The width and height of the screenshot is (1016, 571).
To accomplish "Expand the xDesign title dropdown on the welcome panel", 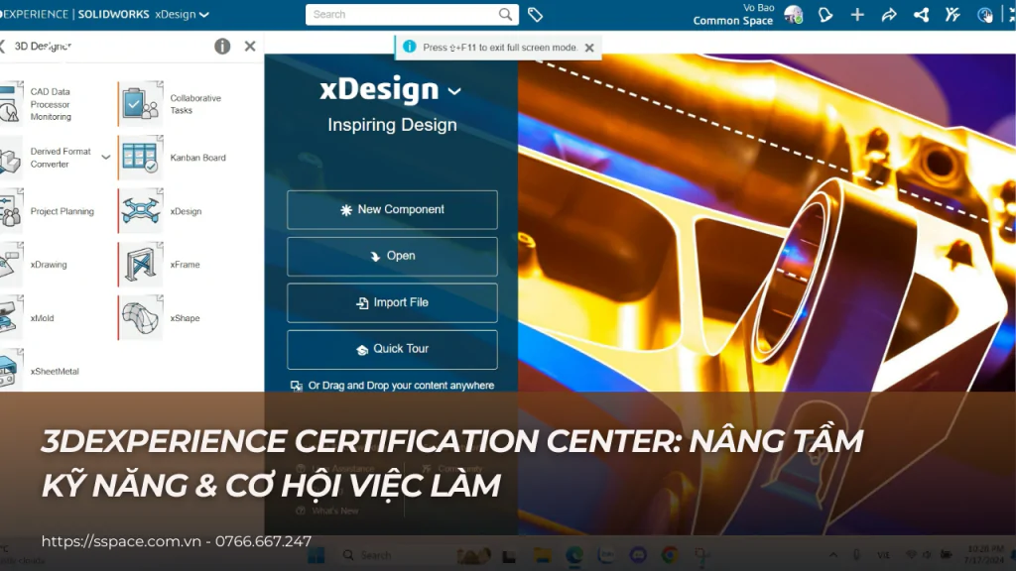I will click(x=454, y=91).
